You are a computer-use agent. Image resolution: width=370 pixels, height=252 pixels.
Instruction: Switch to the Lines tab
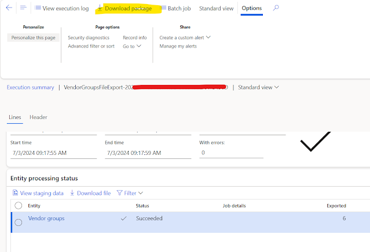coord(15,117)
